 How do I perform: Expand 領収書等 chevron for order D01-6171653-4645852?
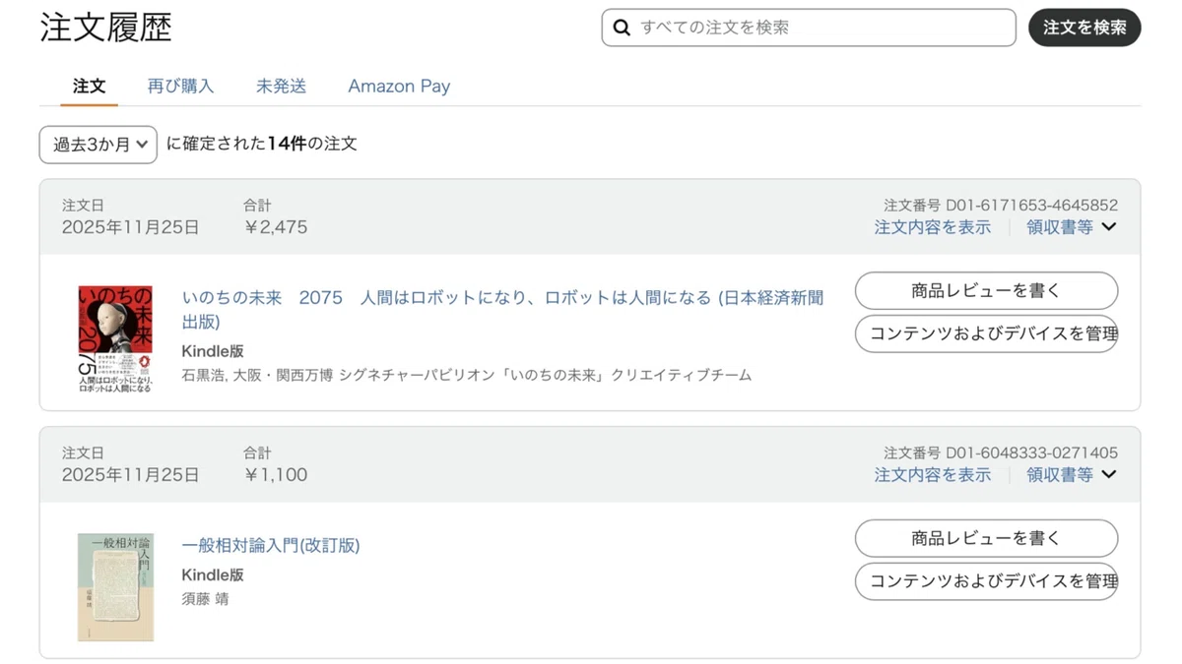click(x=1109, y=227)
